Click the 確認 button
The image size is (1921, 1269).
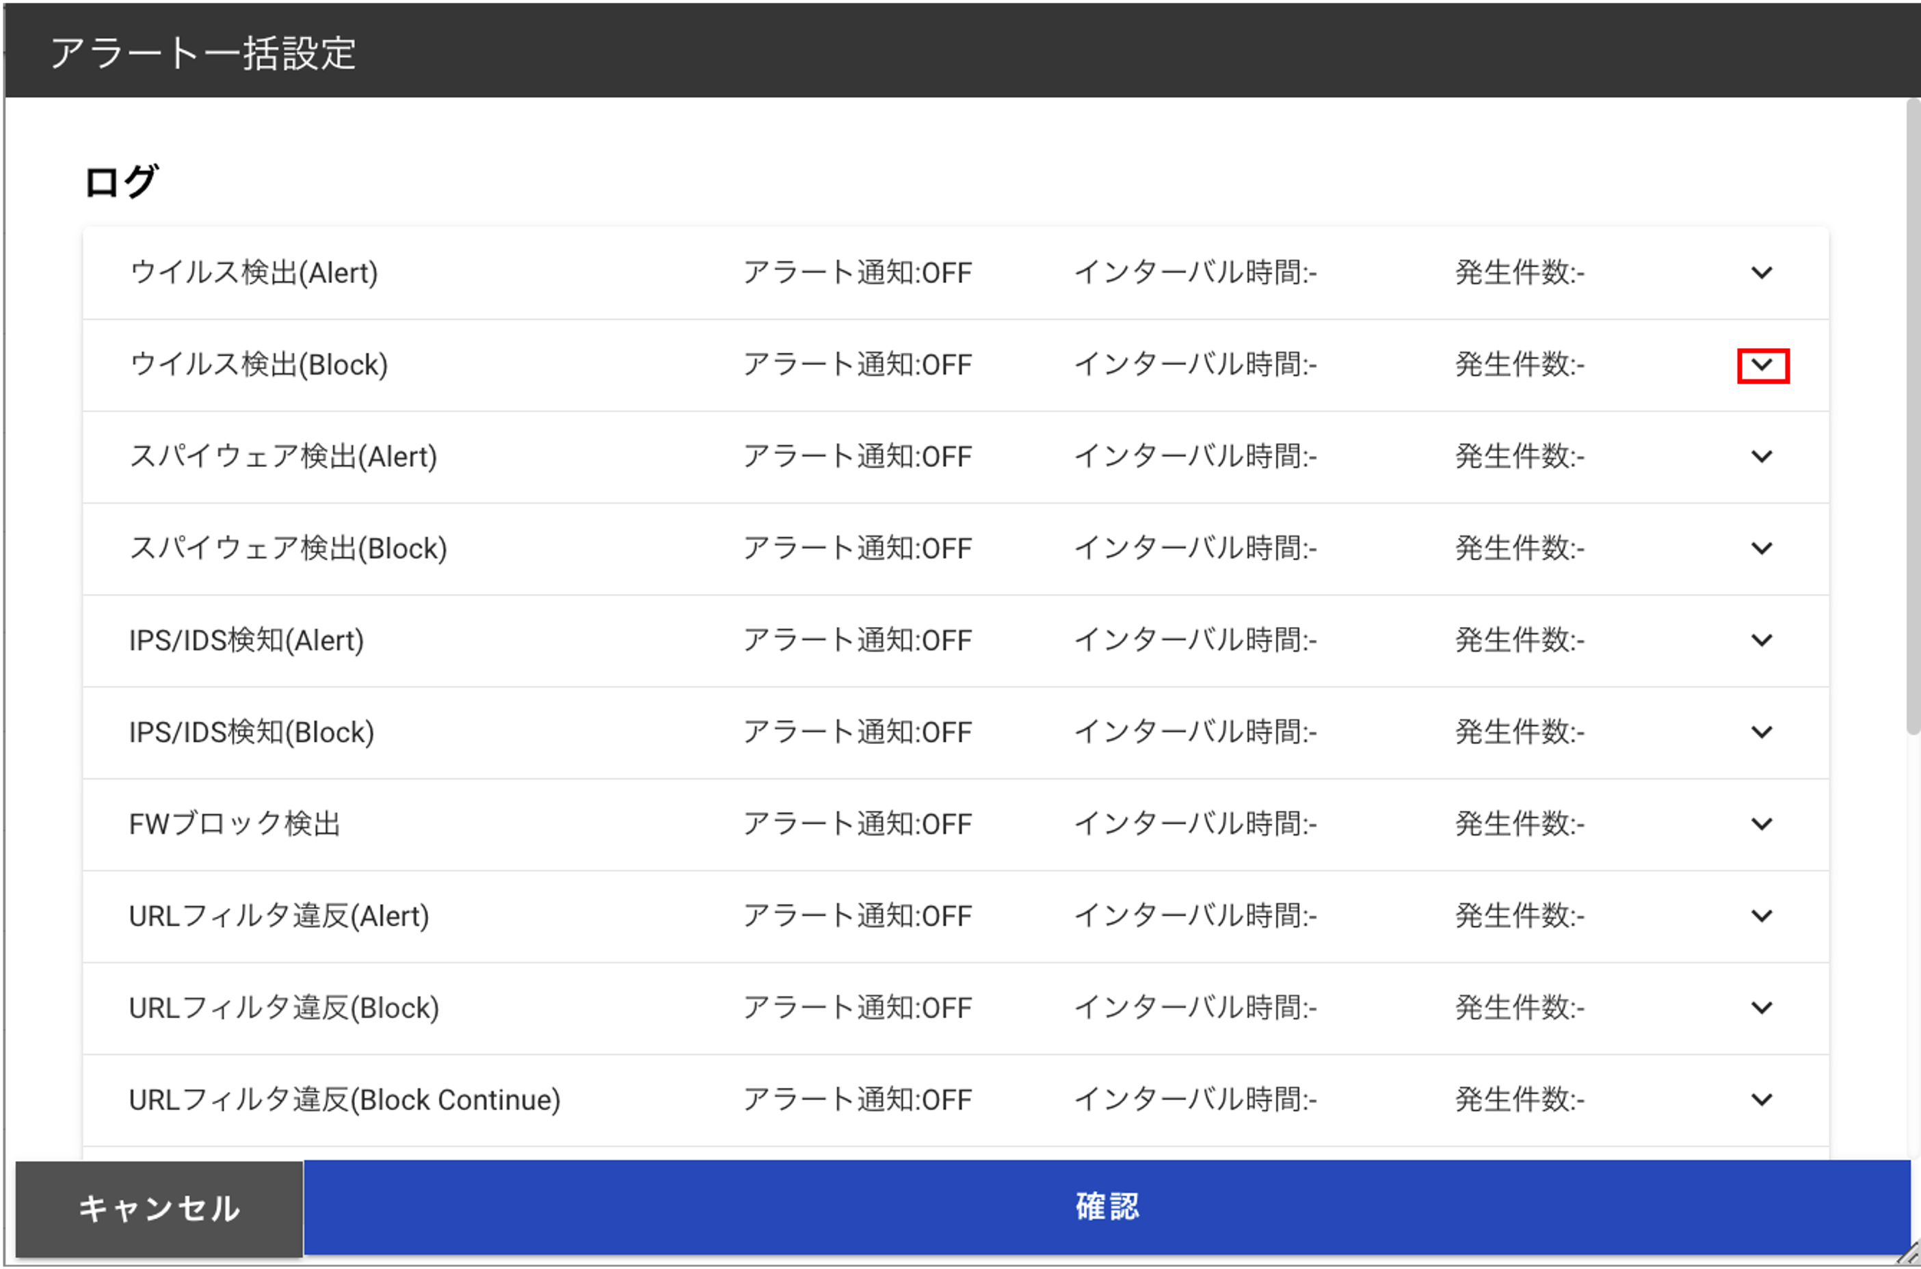(x=1107, y=1207)
